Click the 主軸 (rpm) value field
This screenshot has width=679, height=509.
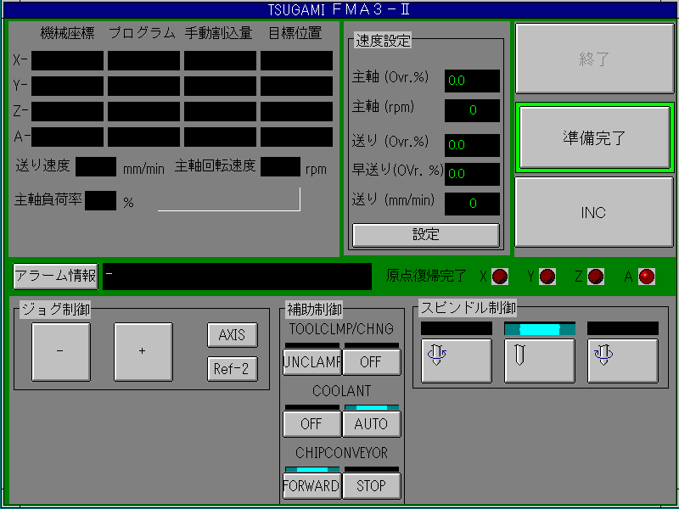coord(472,110)
